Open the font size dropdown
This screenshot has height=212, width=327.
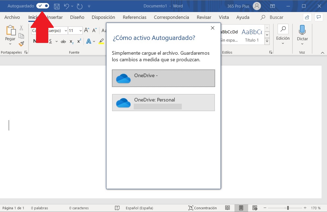click(x=80, y=31)
